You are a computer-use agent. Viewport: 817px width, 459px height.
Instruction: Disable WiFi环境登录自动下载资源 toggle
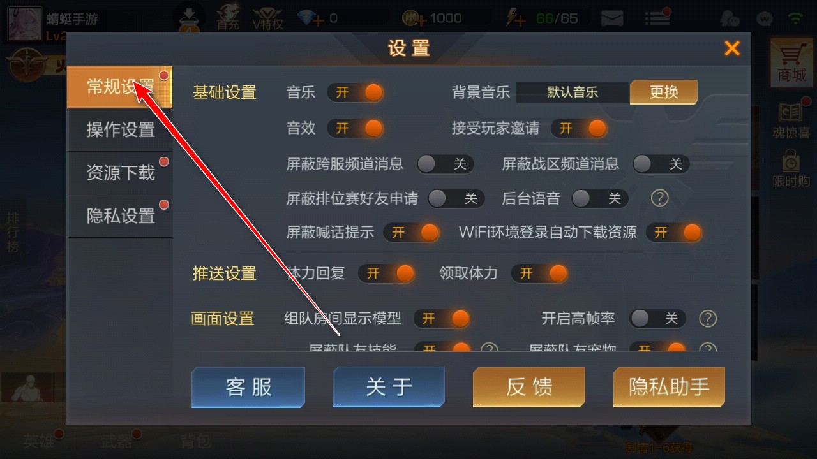coord(673,232)
